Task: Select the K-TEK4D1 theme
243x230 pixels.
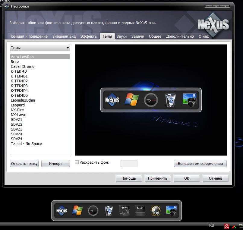Action: 40,76
